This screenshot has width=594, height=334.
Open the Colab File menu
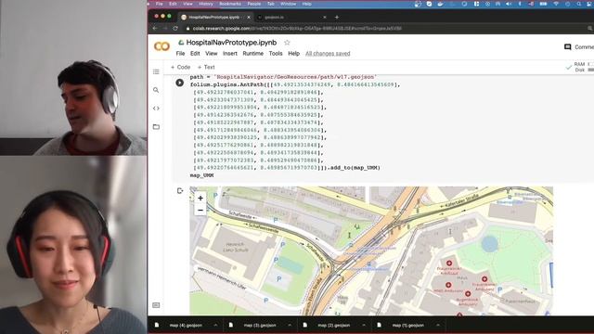tap(180, 54)
